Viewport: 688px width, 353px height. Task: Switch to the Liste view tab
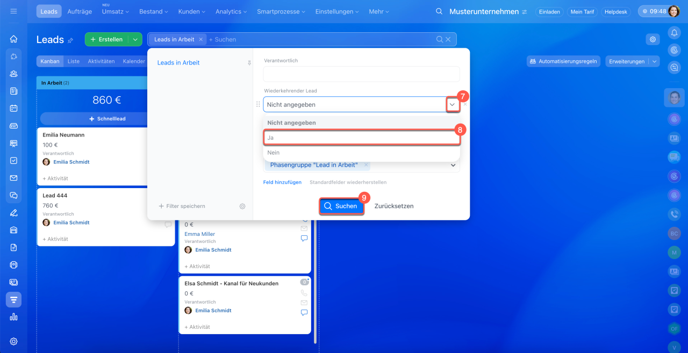74,61
